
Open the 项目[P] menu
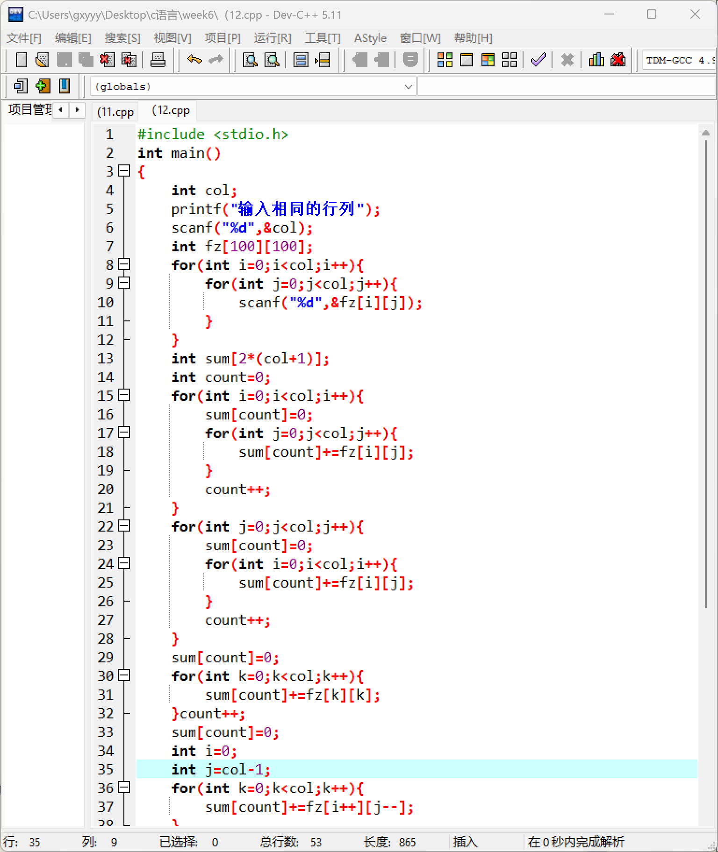pos(223,38)
